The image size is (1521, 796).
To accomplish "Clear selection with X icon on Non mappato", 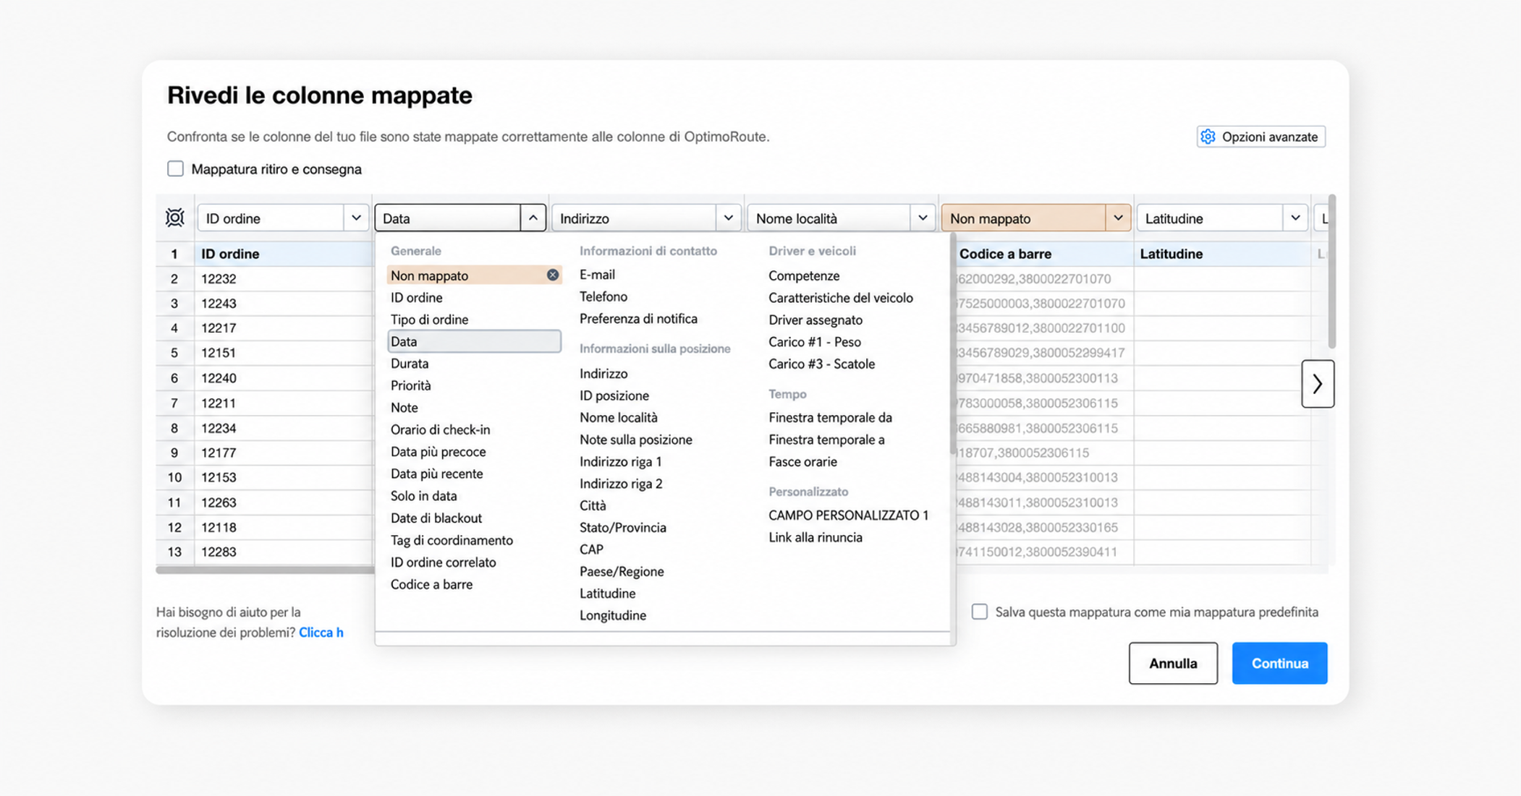I will pos(553,275).
